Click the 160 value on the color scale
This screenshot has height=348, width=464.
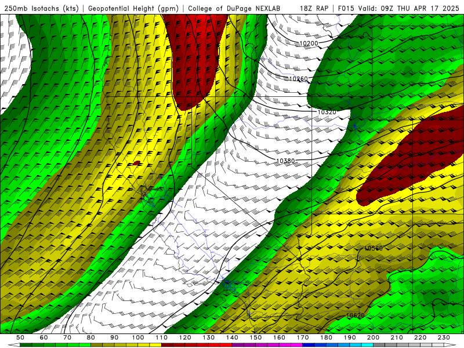coord(280,338)
